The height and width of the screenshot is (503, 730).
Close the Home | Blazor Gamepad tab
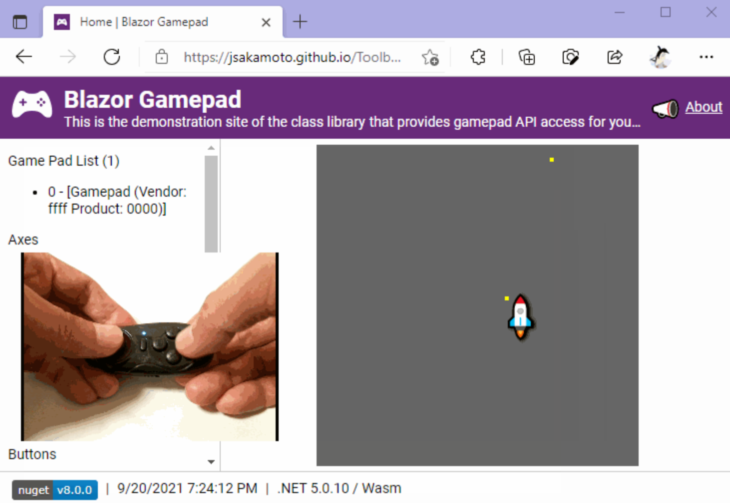coord(266,22)
